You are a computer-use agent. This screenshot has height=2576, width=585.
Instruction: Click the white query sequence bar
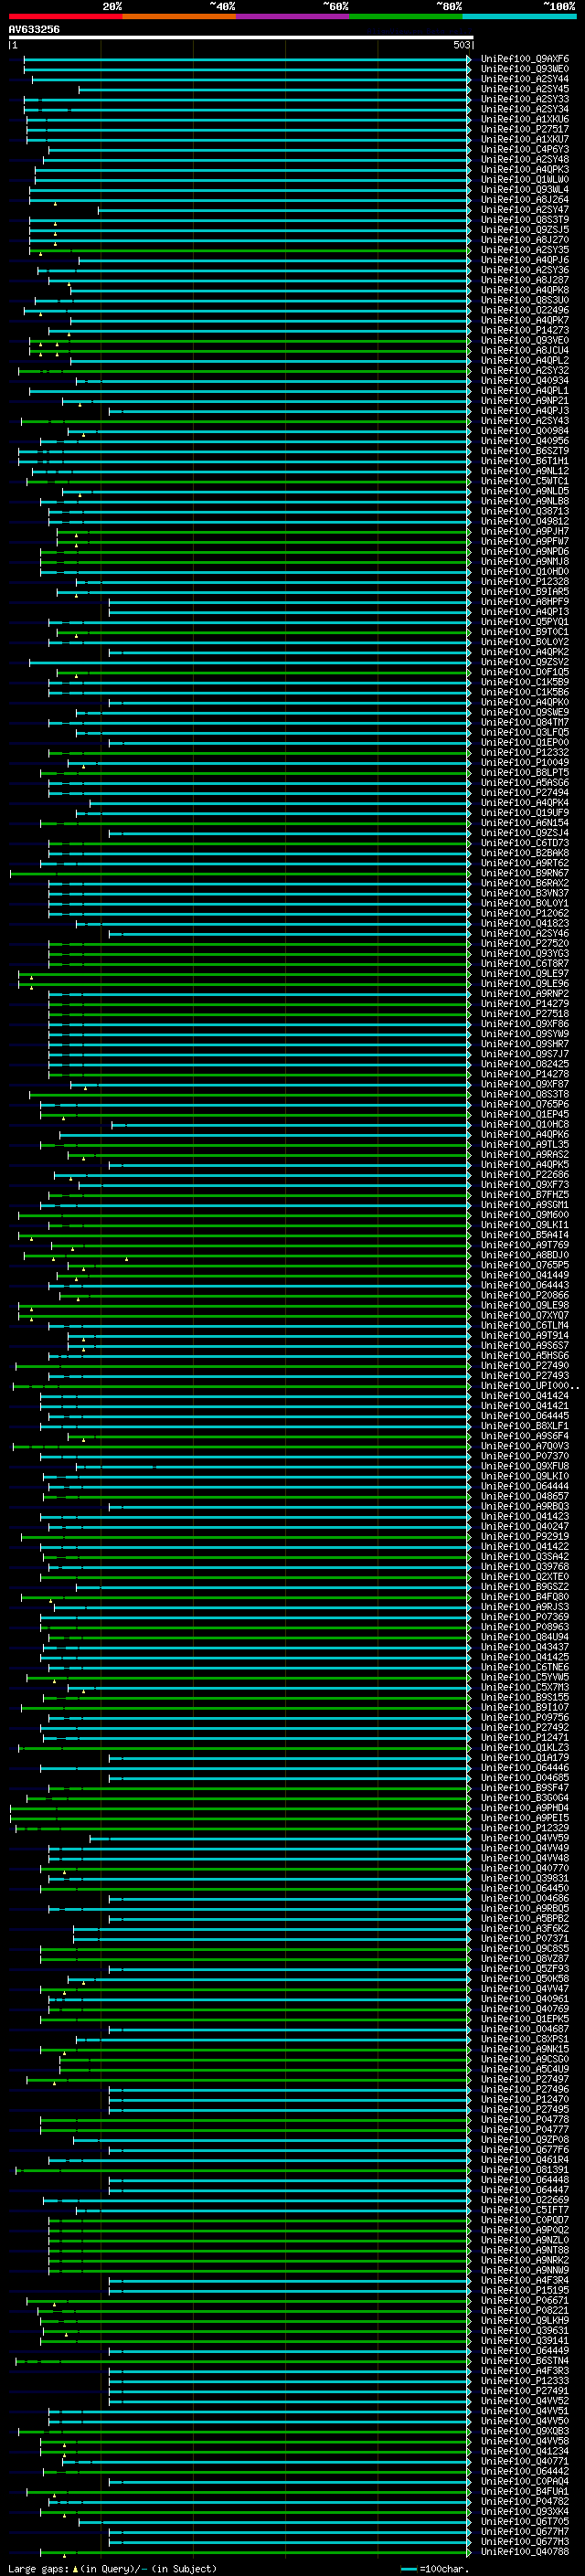click(241, 37)
